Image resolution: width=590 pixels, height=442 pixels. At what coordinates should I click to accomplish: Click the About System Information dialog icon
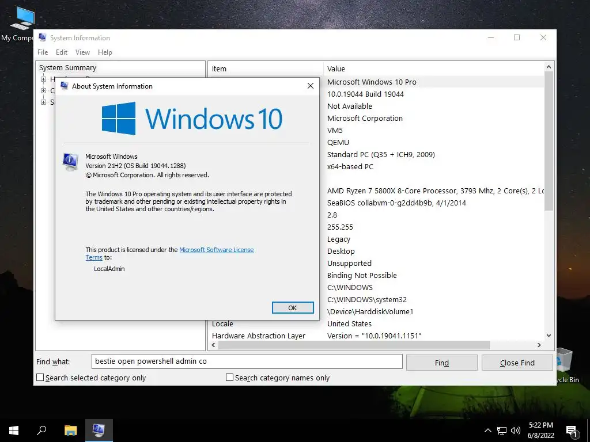coord(65,86)
